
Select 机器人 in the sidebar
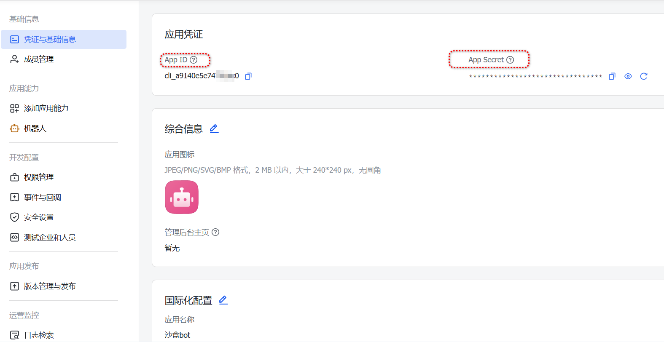click(x=35, y=128)
